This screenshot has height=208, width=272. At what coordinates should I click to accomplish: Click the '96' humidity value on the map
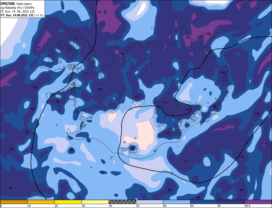click(72, 150)
